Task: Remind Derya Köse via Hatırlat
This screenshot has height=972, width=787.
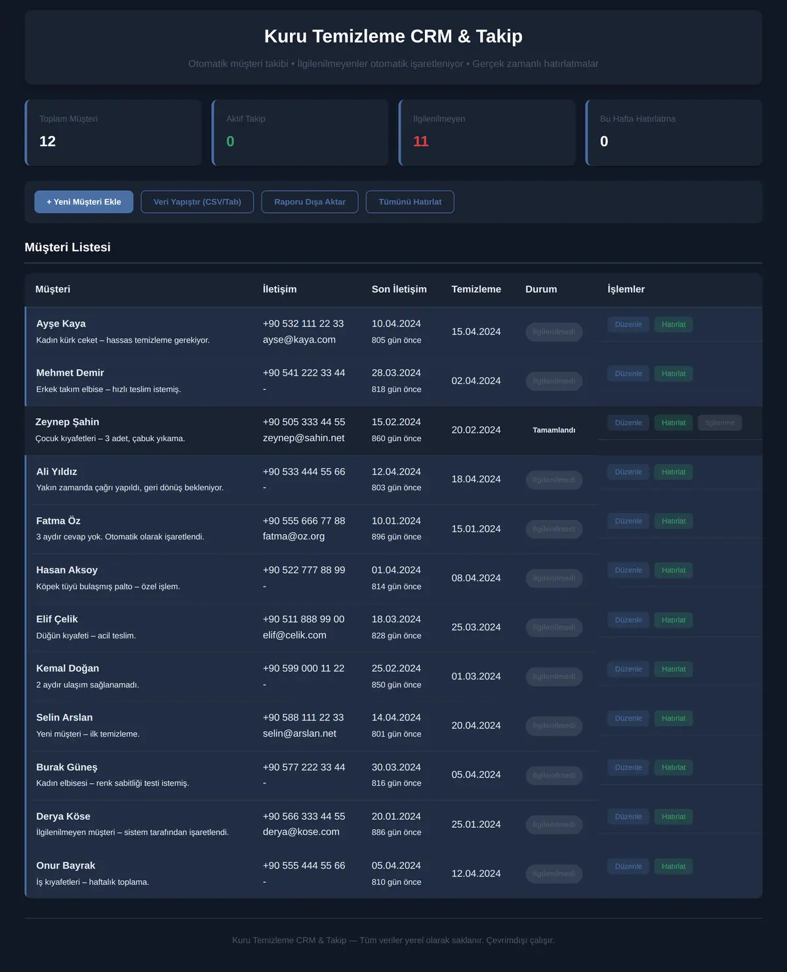Action: click(x=674, y=817)
